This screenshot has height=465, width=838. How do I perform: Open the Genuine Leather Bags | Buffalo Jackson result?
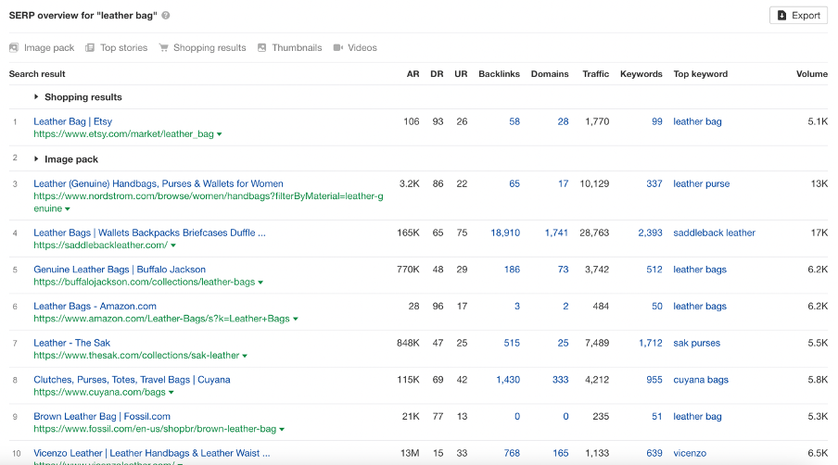(x=120, y=270)
